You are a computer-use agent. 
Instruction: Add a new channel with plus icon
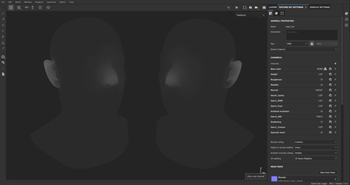[x=335, y=64]
